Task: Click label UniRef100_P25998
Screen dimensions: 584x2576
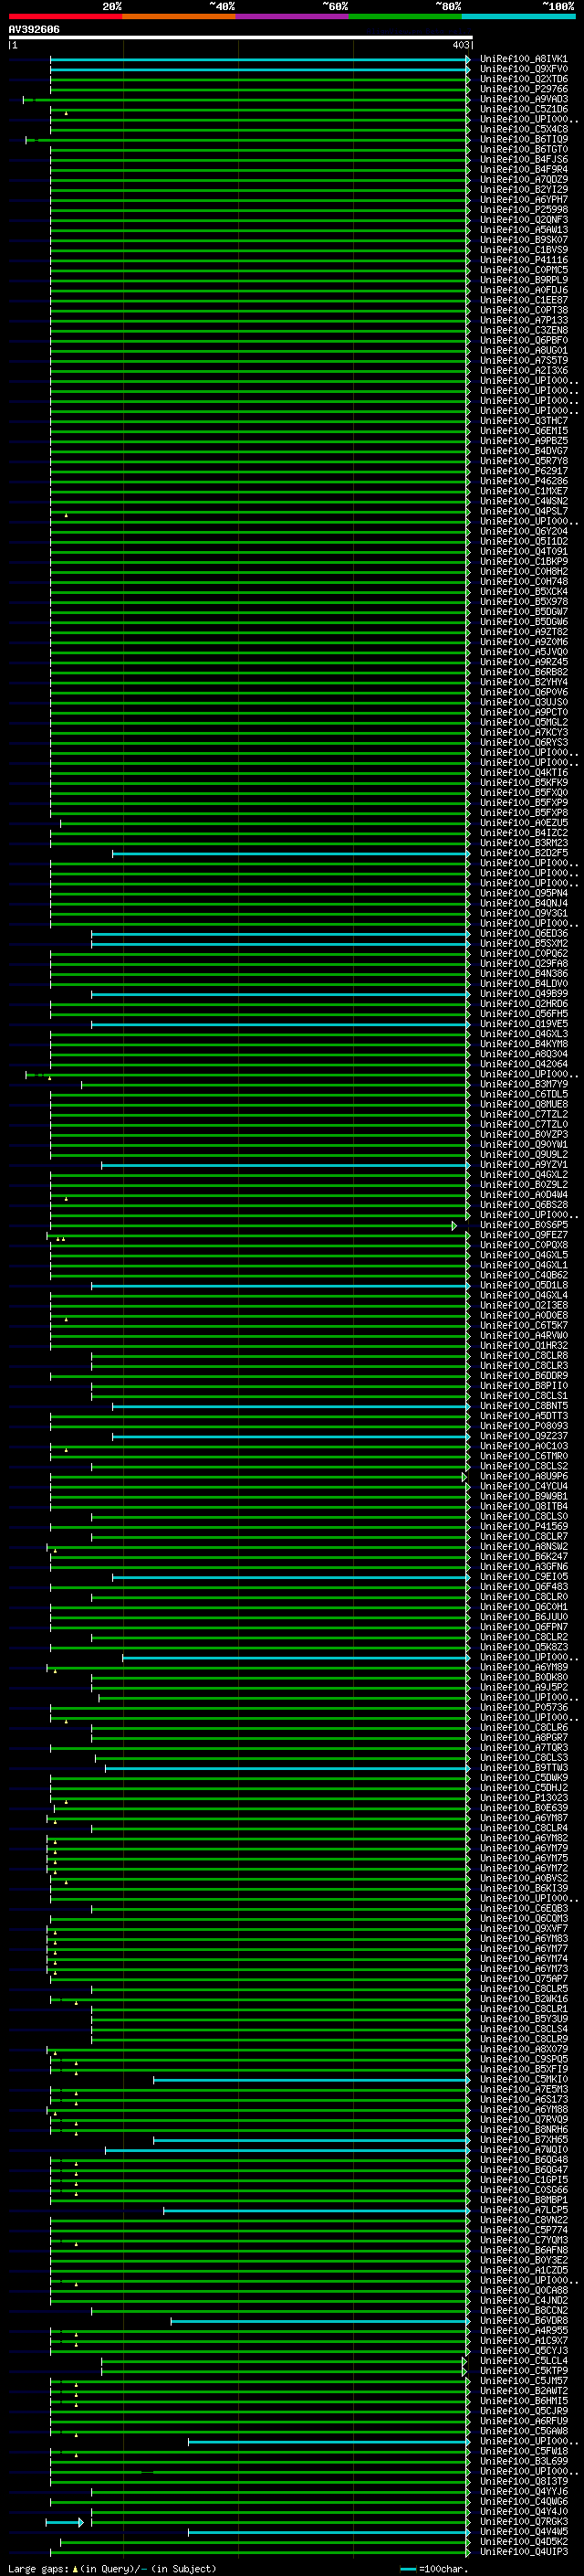Action: [523, 210]
